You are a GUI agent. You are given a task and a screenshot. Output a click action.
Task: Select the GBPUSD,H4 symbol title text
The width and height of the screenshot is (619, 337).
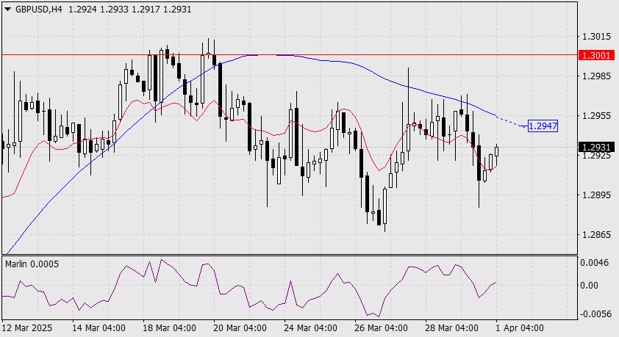(39, 10)
